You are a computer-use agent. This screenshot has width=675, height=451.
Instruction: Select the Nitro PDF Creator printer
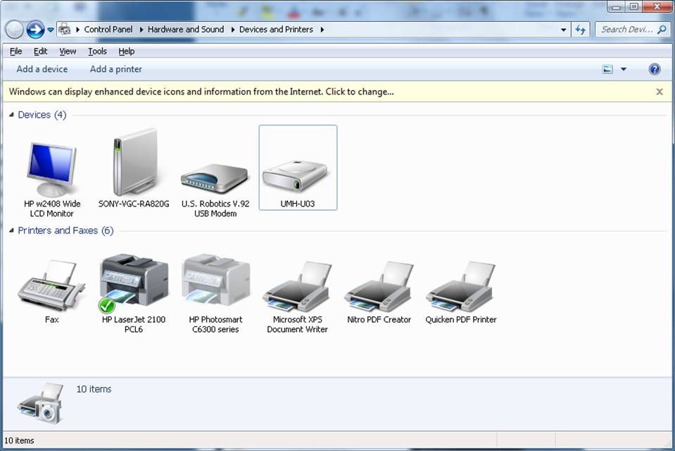pos(379,286)
